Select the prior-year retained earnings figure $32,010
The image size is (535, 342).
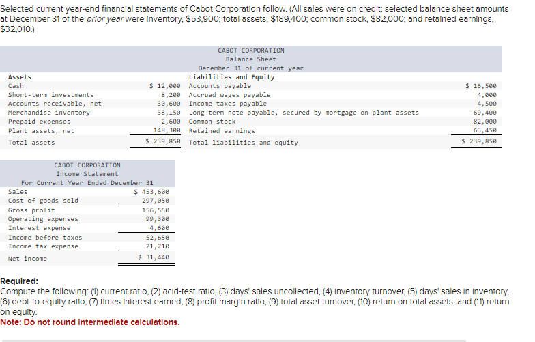[x=17, y=29]
